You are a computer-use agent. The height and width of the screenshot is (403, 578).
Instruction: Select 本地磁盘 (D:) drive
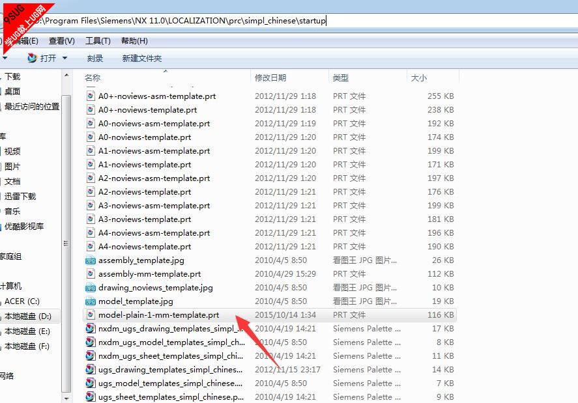point(28,316)
